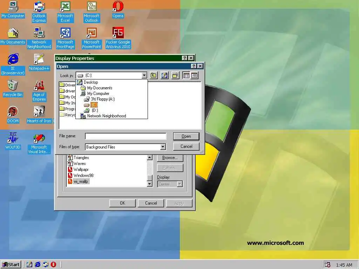Viewport: 359px width, 269px height.
Task: Open the Start menu
Action: point(11,265)
